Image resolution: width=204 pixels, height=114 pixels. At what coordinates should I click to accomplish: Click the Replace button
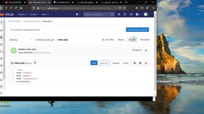pos(116,63)
